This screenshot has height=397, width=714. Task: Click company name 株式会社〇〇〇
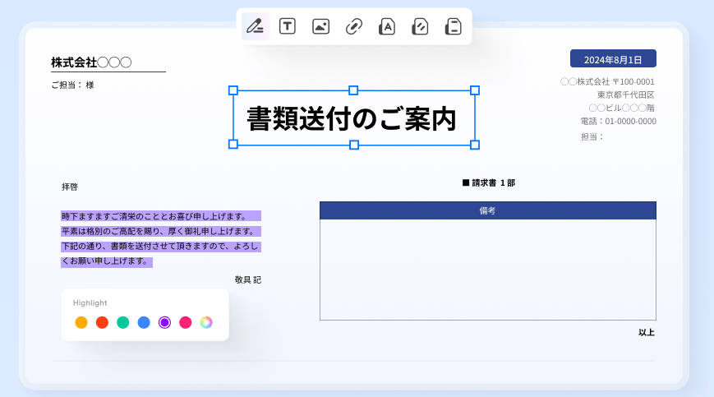[91, 62]
